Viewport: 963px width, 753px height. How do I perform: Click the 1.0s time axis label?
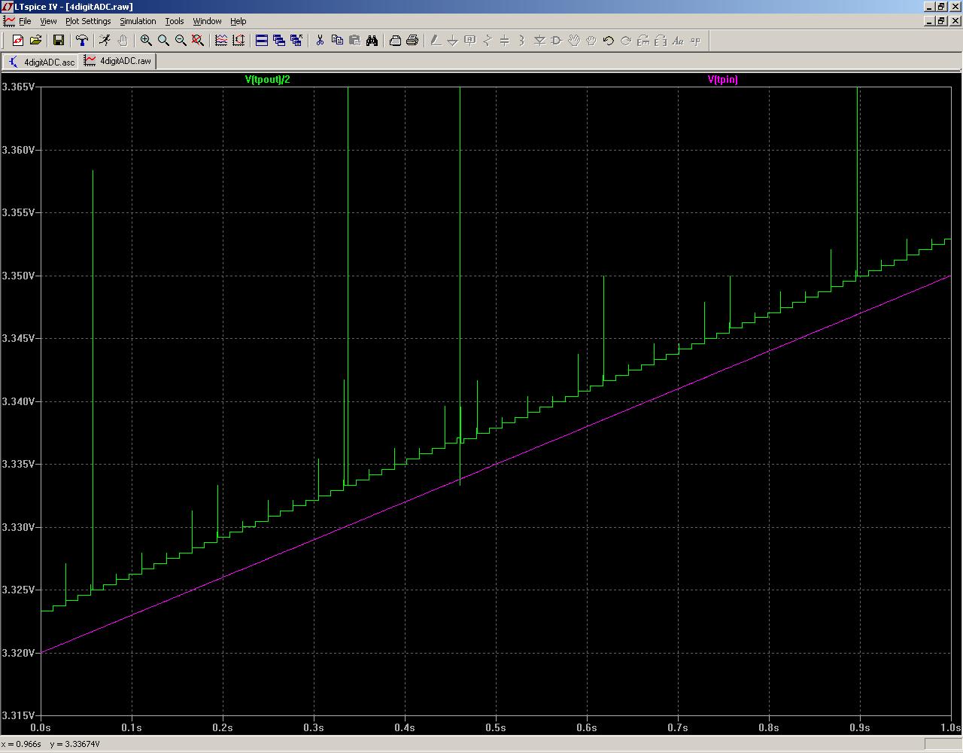pos(950,727)
